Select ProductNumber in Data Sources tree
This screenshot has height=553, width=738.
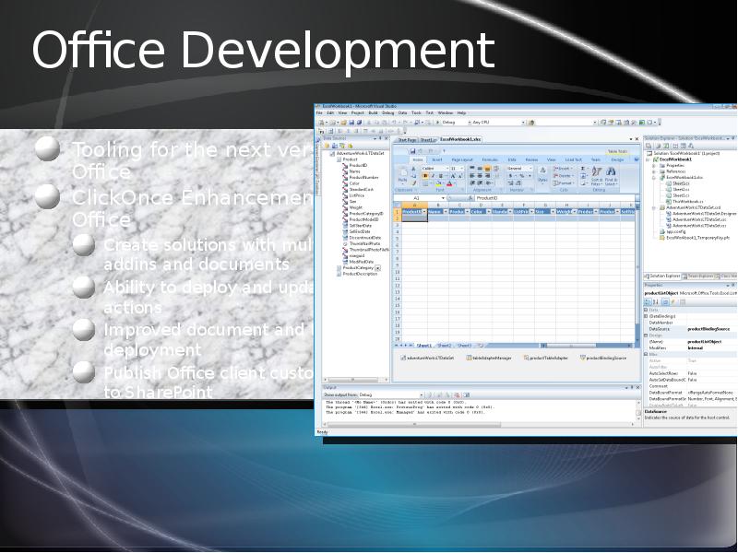(x=363, y=177)
